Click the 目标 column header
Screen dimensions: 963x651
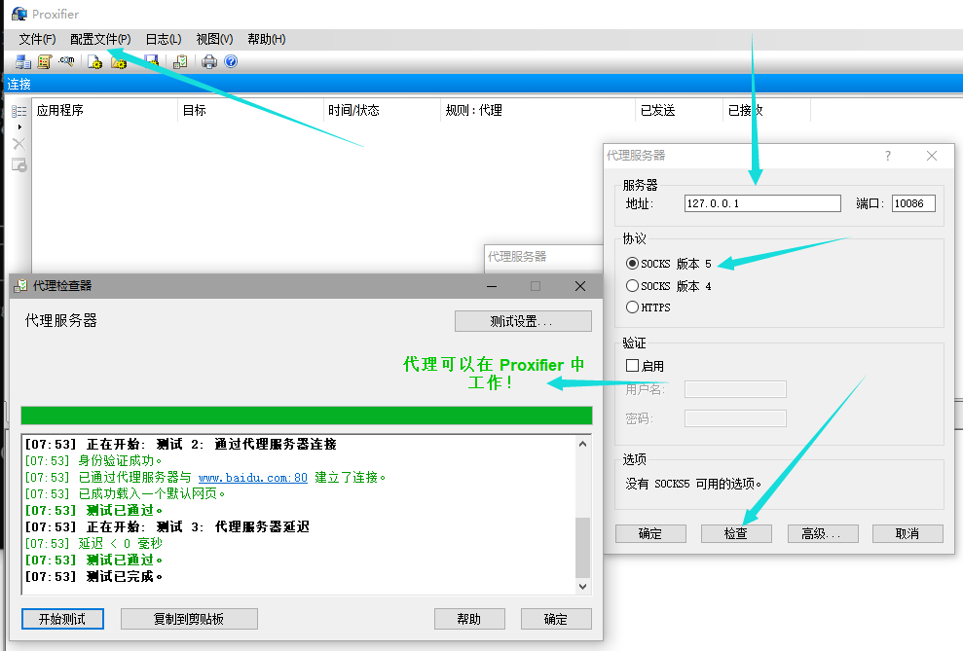pyautogui.click(x=250, y=110)
